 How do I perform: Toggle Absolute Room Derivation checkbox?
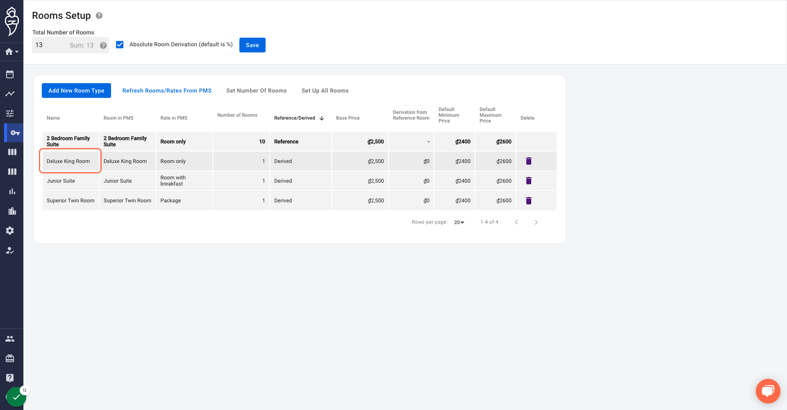[x=120, y=45]
